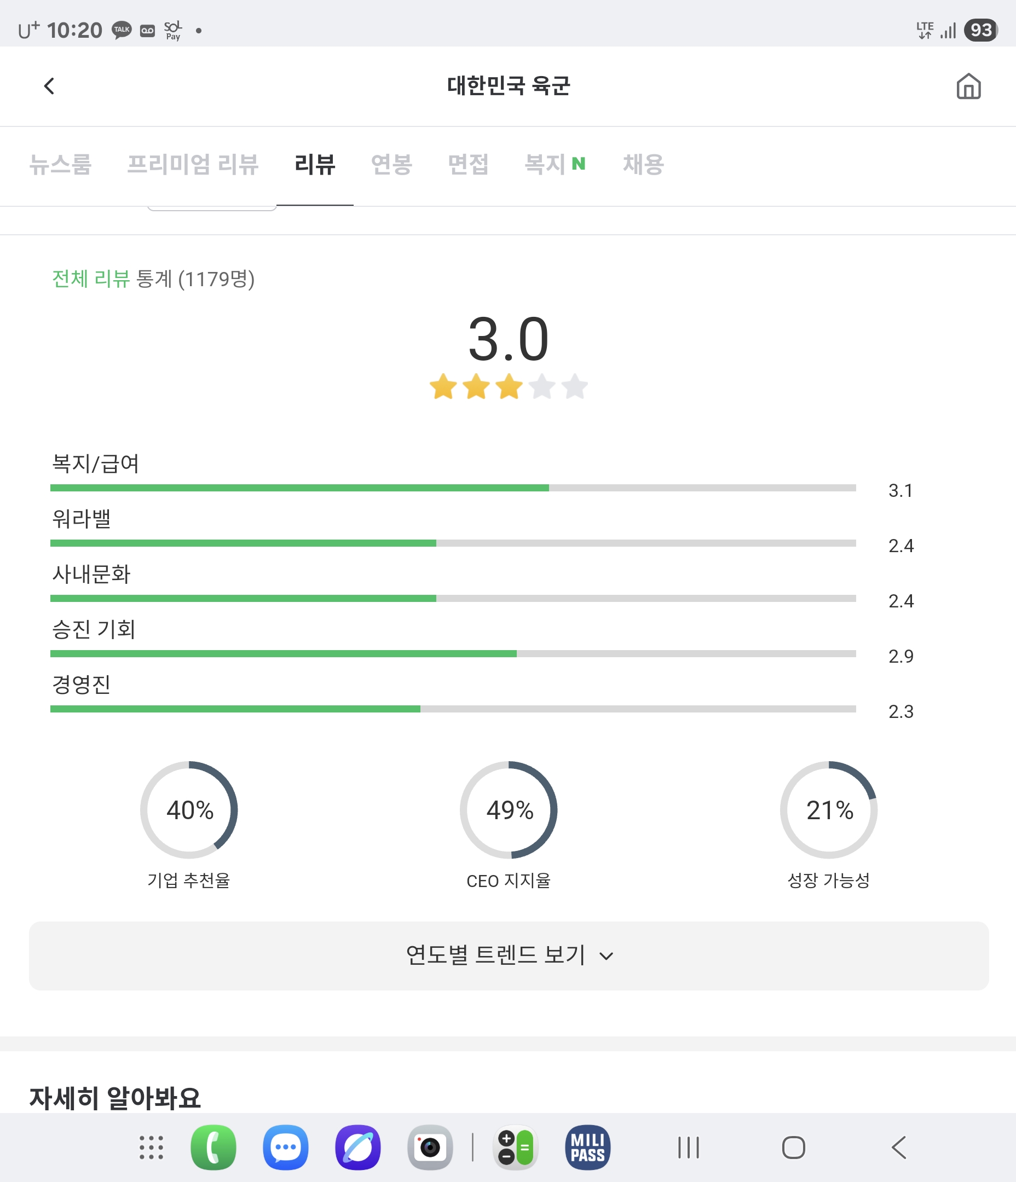Tap the back arrow in the header
The height and width of the screenshot is (1182, 1016).
[x=50, y=86]
